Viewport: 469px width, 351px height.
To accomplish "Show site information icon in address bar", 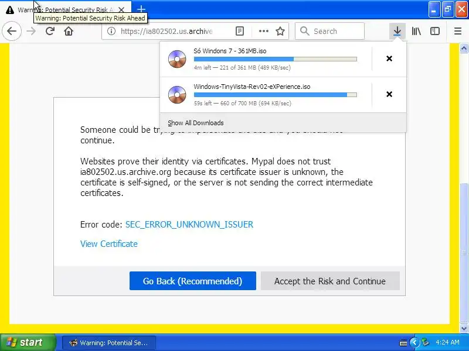I will click(111, 31).
